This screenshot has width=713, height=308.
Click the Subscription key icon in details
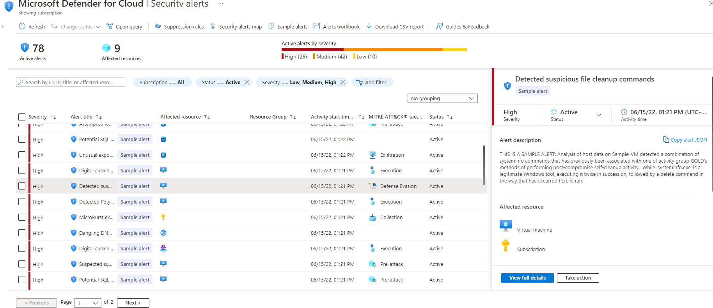tap(505, 246)
